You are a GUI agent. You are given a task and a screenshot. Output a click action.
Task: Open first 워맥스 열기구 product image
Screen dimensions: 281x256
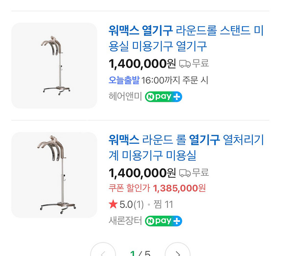(54, 66)
